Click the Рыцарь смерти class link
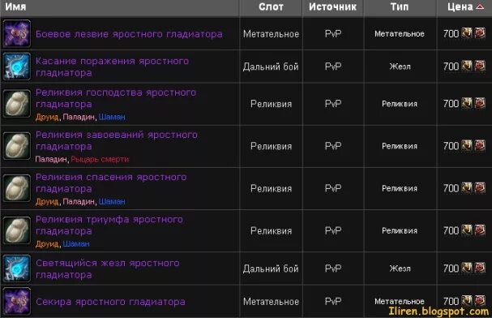 point(100,160)
